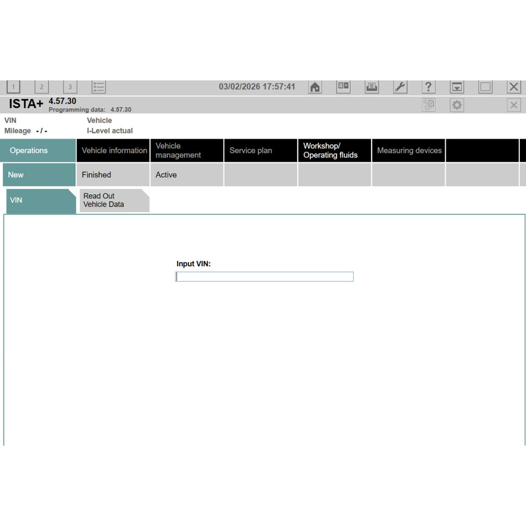The width and height of the screenshot is (526, 526).
Task: Click the message window icon in the toolbar
Action: click(343, 87)
